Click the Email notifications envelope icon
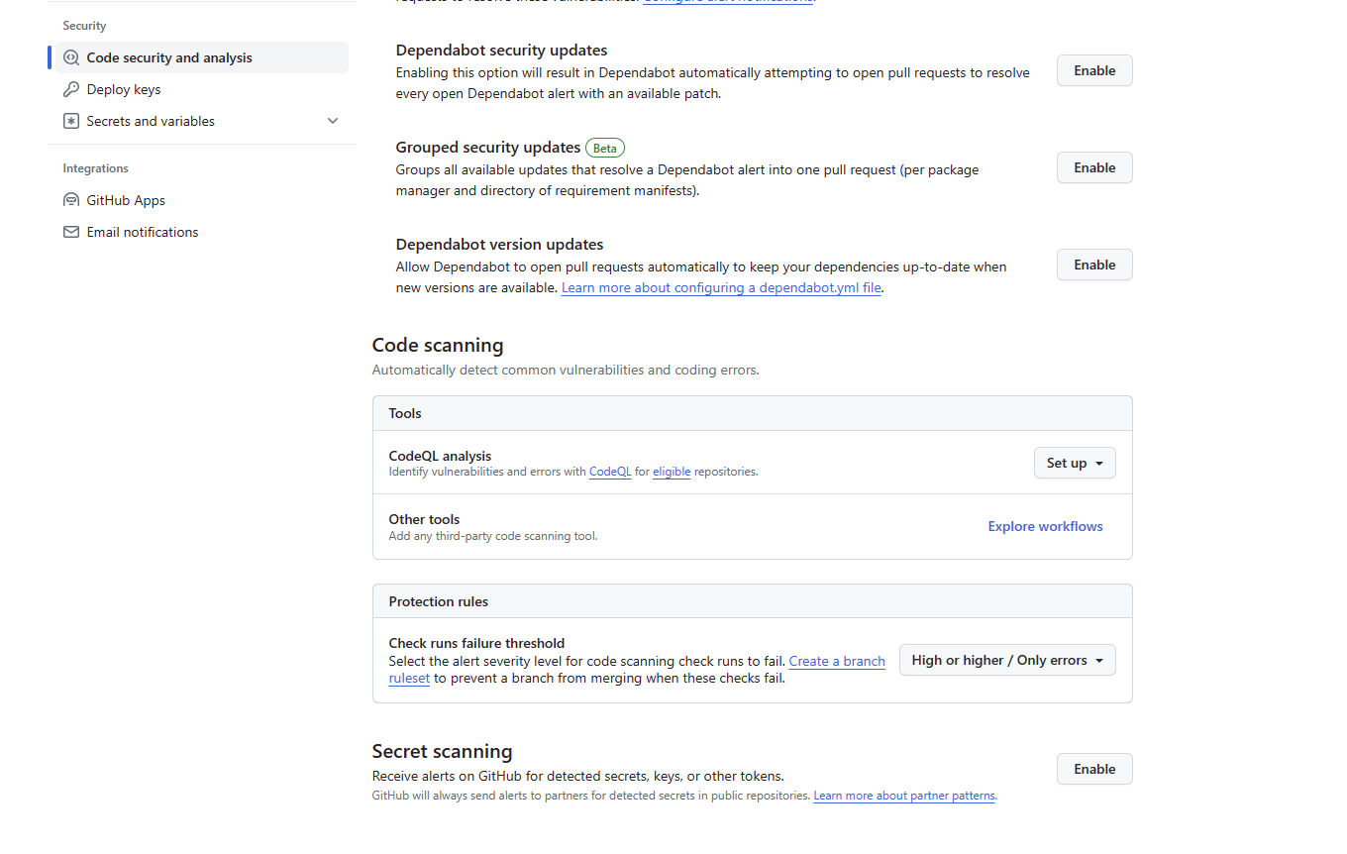This screenshot has width=1347, height=854. 71,232
